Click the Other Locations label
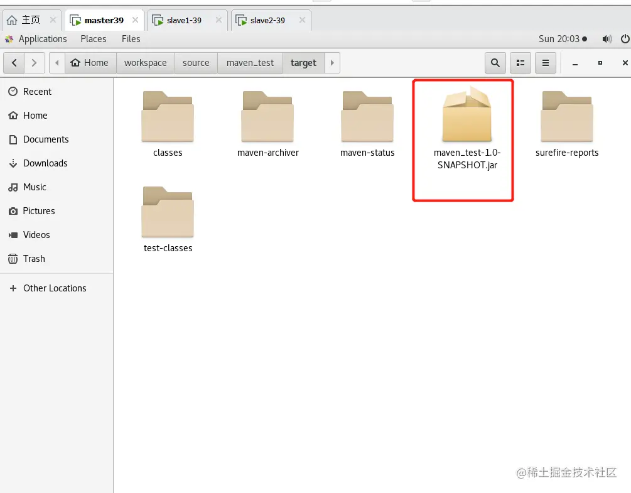 tap(55, 288)
